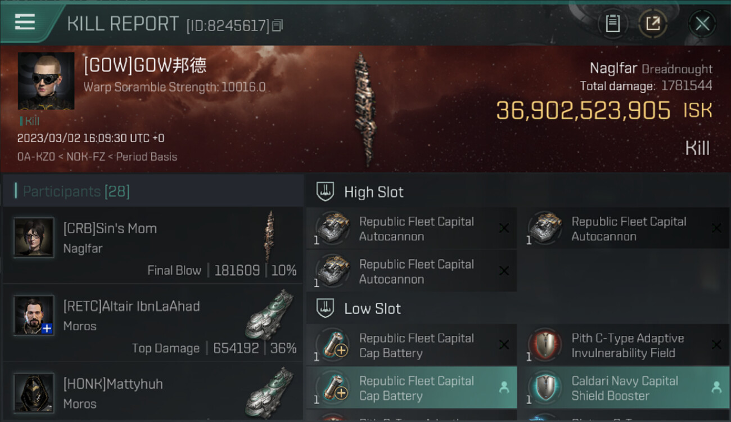Copy the kill report ID icon
Image resolution: width=731 pixels, height=422 pixels.
[x=277, y=25]
